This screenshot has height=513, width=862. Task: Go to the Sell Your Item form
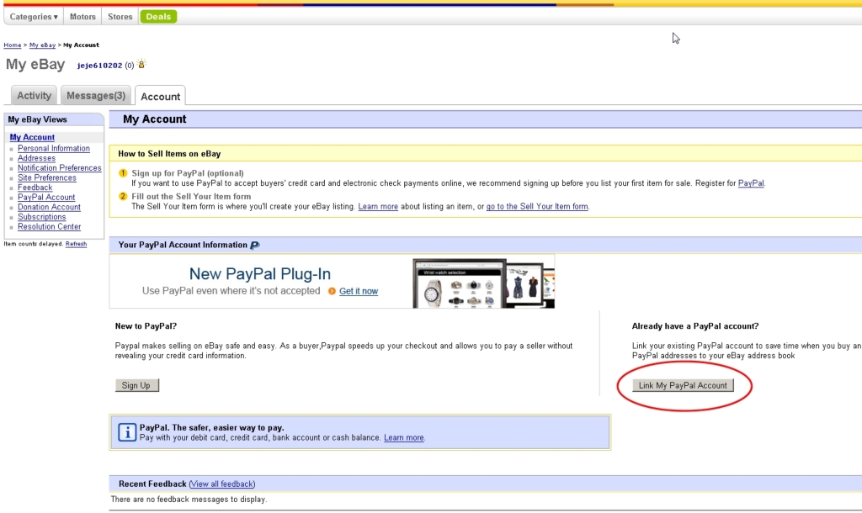coord(537,207)
